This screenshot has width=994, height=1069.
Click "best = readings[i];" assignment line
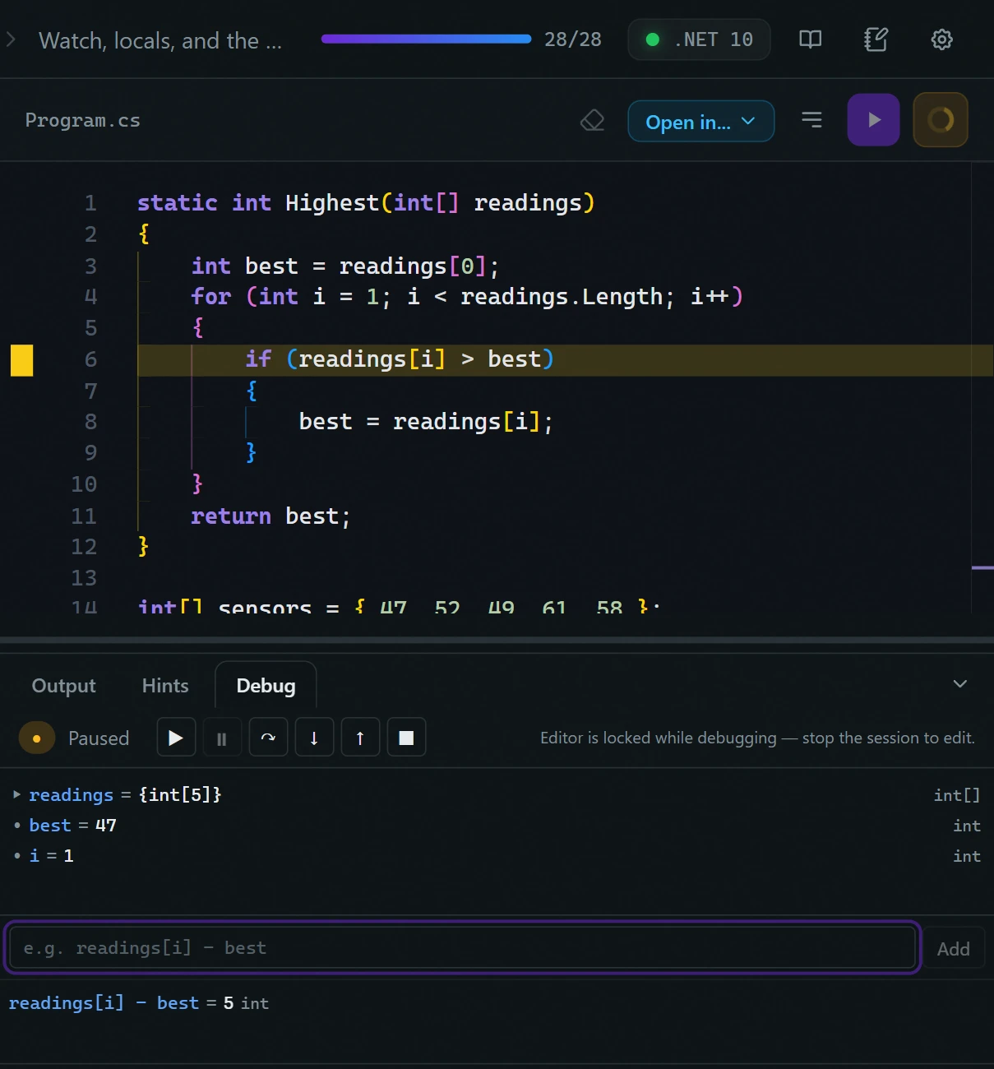(426, 422)
